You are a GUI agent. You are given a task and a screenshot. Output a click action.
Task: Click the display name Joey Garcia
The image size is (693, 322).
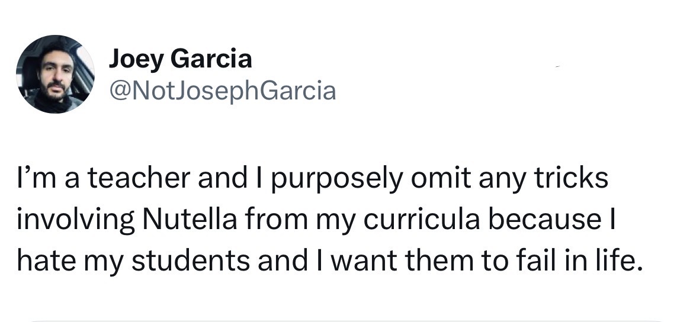pyautogui.click(x=180, y=59)
